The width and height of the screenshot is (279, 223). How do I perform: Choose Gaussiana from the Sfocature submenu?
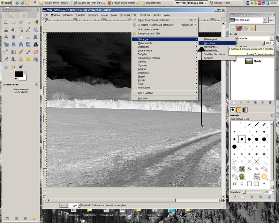[x=211, y=43]
